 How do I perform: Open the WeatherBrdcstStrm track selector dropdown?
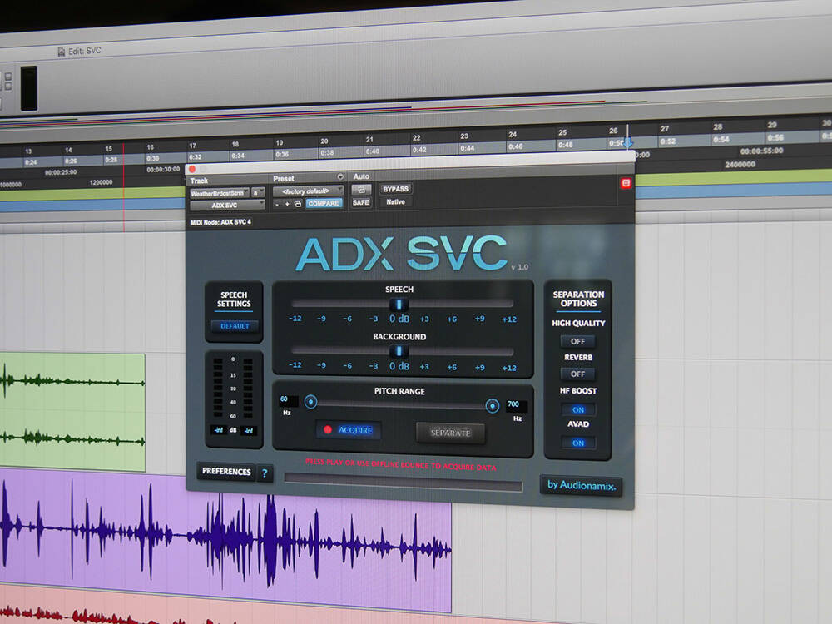point(220,193)
